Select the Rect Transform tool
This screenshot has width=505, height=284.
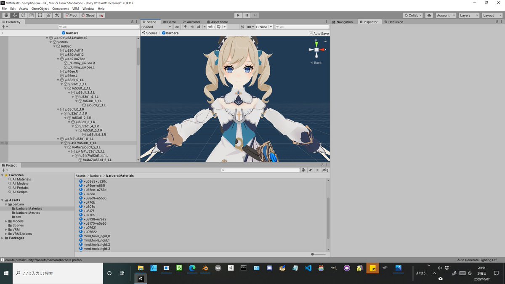point(40,15)
